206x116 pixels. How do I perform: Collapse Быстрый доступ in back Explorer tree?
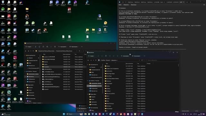click(25, 55)
